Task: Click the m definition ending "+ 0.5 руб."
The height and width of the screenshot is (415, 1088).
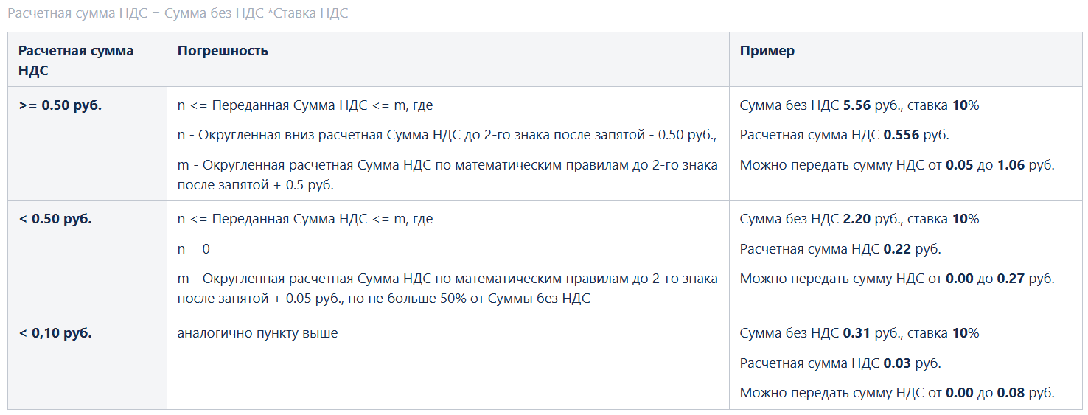Action: coord(447,175)
